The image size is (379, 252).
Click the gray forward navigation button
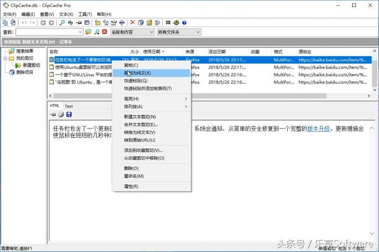(52, 22)
